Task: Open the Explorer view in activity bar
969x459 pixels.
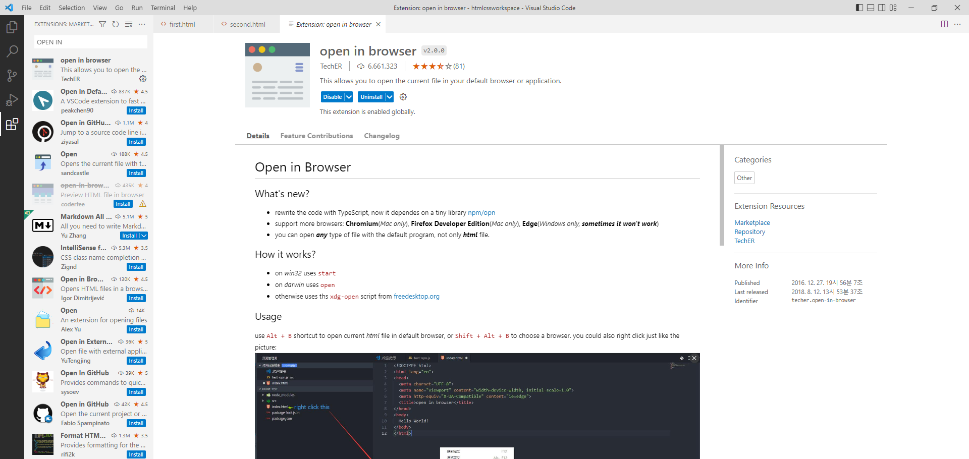Action: [12, 27]
